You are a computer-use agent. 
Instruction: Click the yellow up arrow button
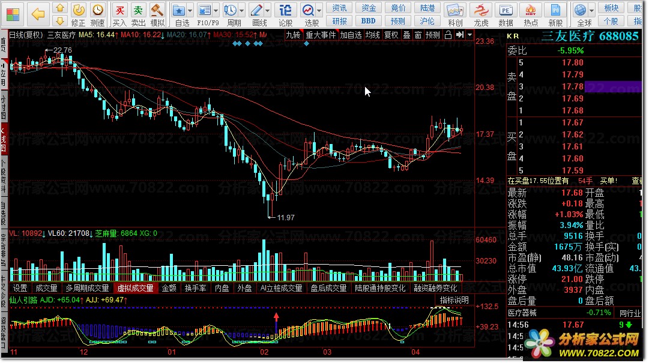[x=60, y=8]
